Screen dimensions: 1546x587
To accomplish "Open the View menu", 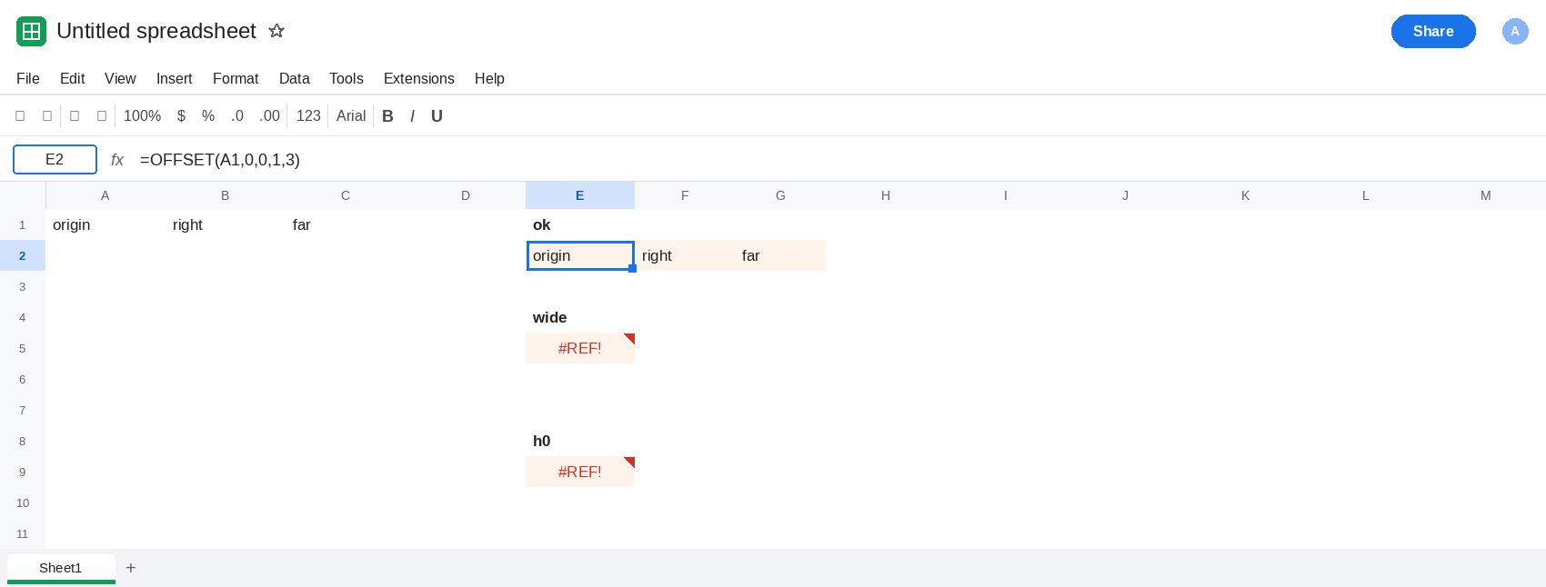I will [x=120, y=79].
